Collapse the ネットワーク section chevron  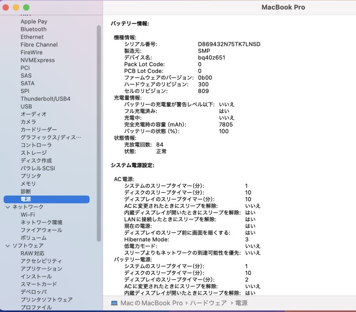click(x=8, y=207)
